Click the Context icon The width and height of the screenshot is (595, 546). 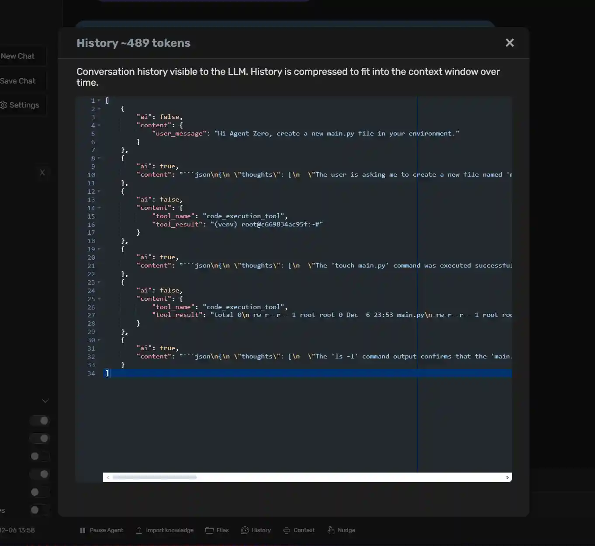point(287,530)
